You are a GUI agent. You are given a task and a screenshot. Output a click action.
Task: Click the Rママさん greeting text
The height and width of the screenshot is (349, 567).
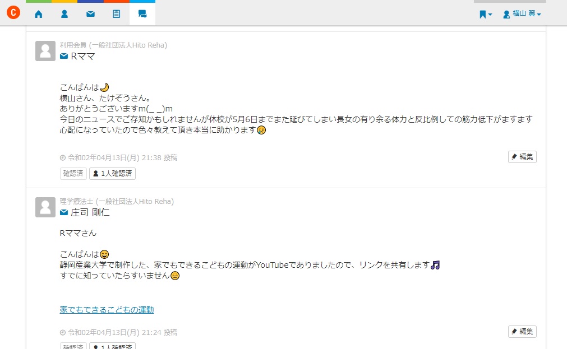[78, 233]
